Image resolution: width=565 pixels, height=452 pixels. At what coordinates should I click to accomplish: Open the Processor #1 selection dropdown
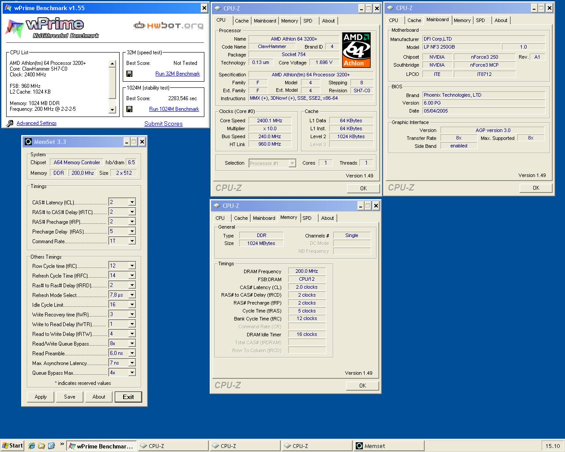pyautogui.click(x=292, y=163)
